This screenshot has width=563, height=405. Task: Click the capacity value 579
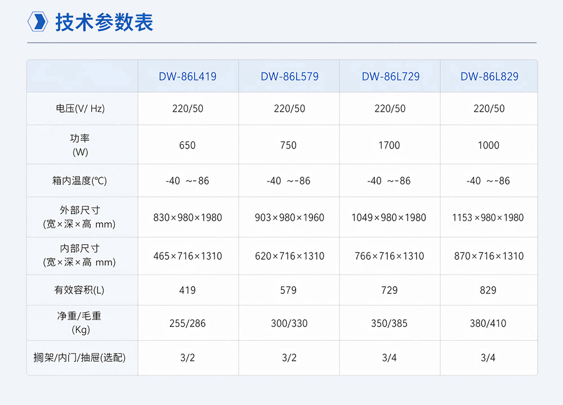[x=288, y=290]
